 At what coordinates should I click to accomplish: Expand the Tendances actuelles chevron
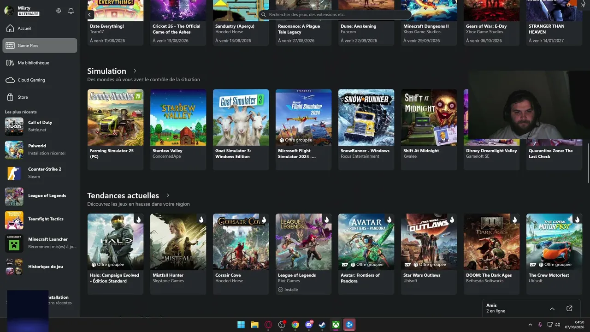(168, 196)
